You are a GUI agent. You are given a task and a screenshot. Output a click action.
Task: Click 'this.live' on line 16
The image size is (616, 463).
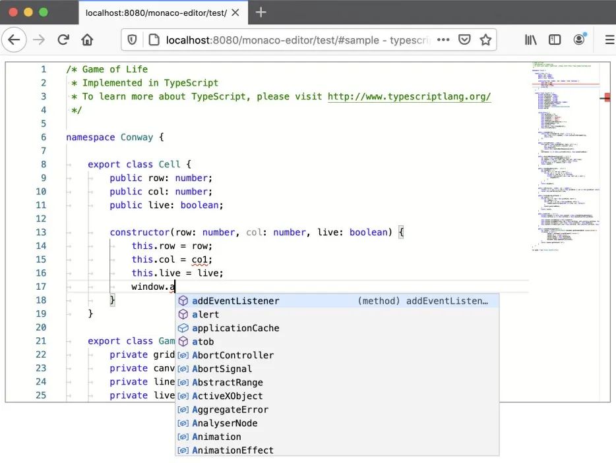(x=156, y=273)
